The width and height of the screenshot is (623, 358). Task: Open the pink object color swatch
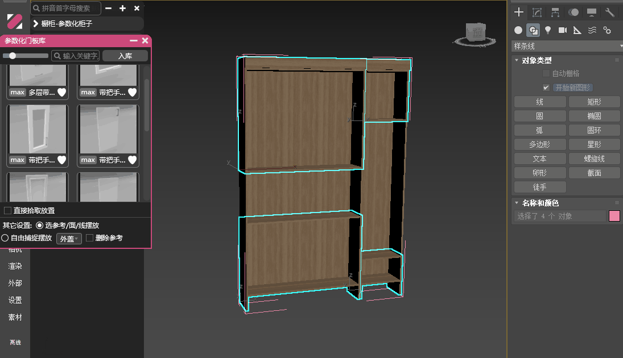614,216
